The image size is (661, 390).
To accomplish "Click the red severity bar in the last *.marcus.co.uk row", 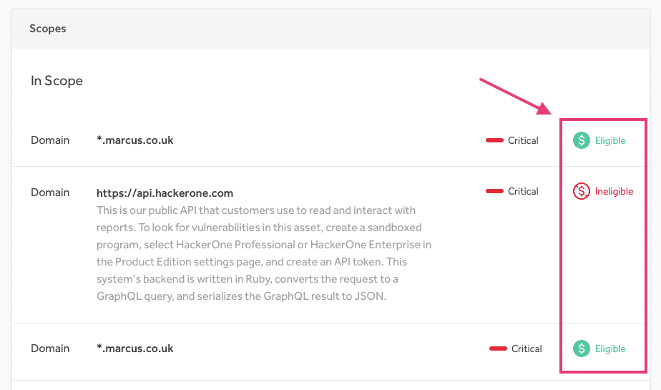I will coord(498,348).
